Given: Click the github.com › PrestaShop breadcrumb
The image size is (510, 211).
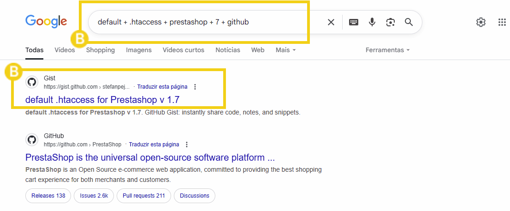Looking at the screenshot, I should pyautogui.click(x=83, y=145).
